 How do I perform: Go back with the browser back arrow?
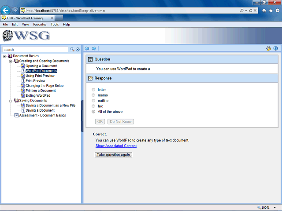(x=5, y=11)
